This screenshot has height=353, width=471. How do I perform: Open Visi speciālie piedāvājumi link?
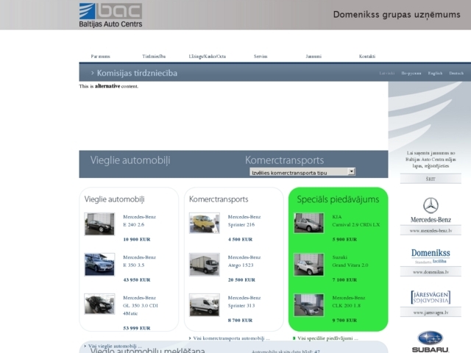click(x=327, y=338)
